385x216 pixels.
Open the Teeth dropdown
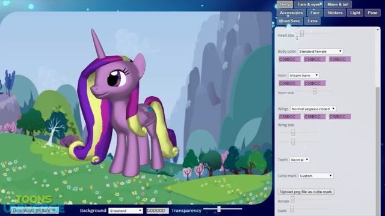300,160
